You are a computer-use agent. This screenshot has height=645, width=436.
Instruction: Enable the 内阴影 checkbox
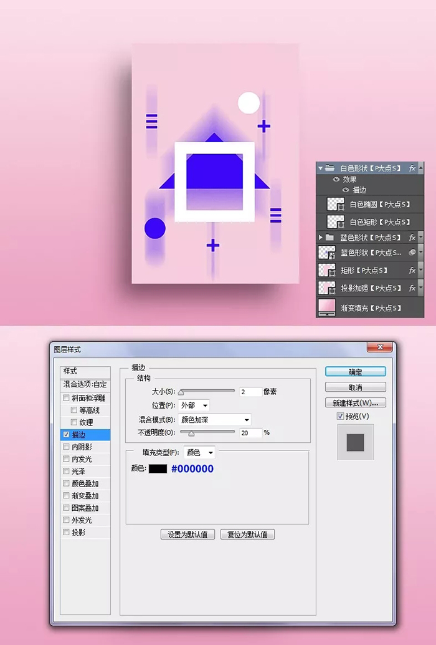click(x=66, y=447)
